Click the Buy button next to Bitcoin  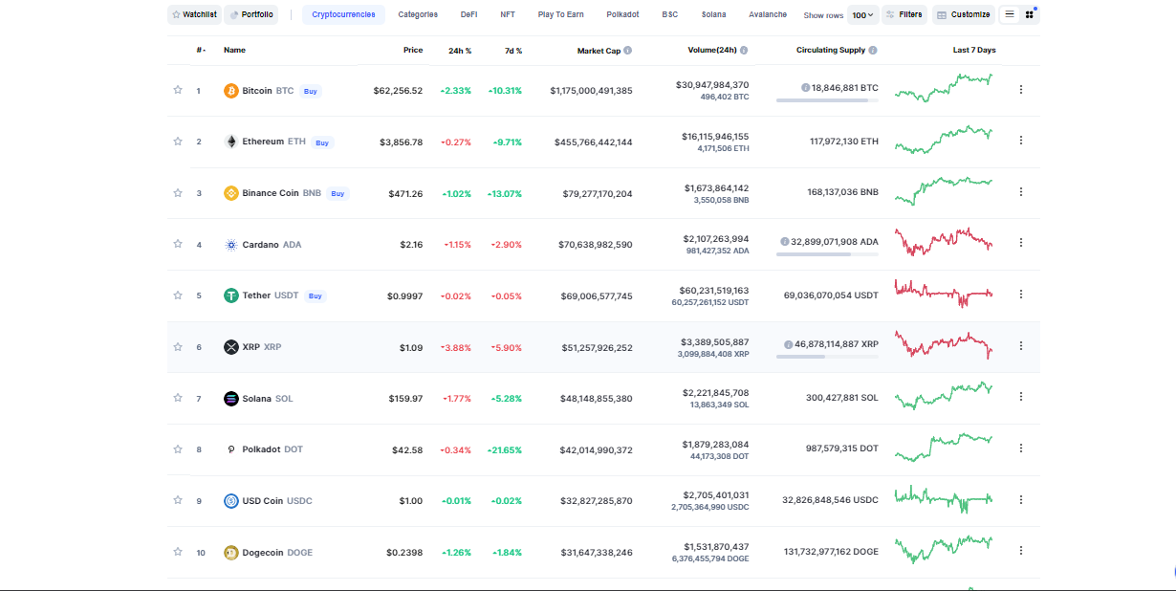[x=311, y=92]
